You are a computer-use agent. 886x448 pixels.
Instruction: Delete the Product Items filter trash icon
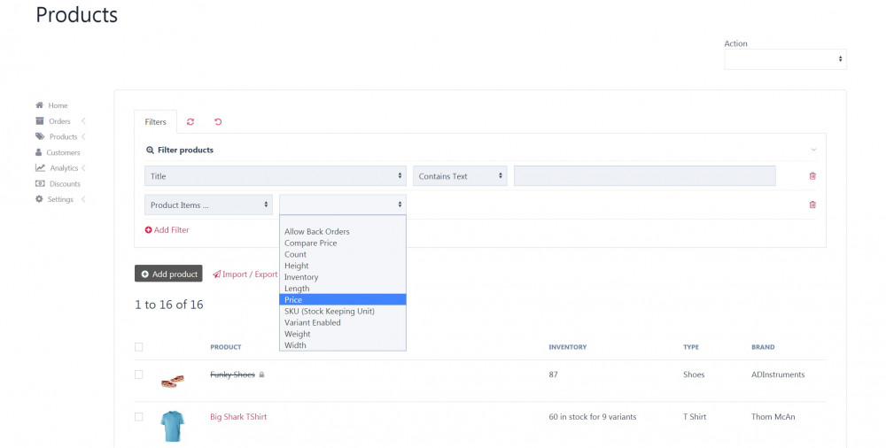pos(812,205)
